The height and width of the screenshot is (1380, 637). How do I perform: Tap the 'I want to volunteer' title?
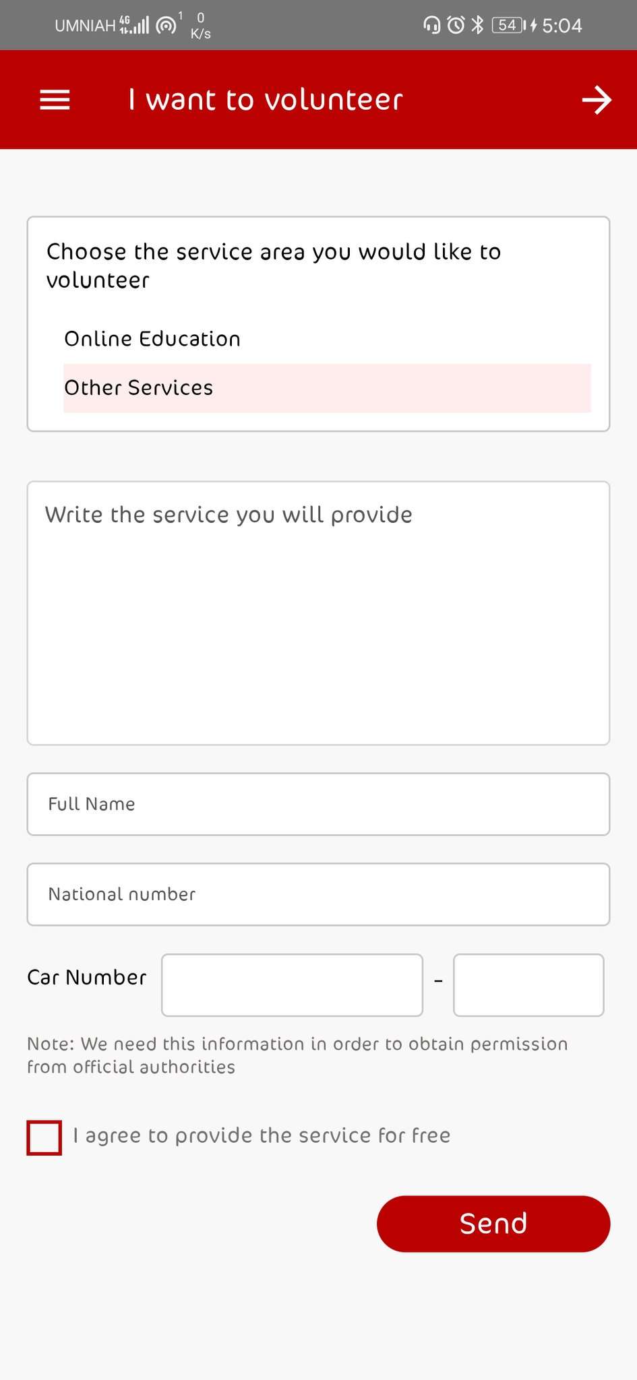coord(265,99)
